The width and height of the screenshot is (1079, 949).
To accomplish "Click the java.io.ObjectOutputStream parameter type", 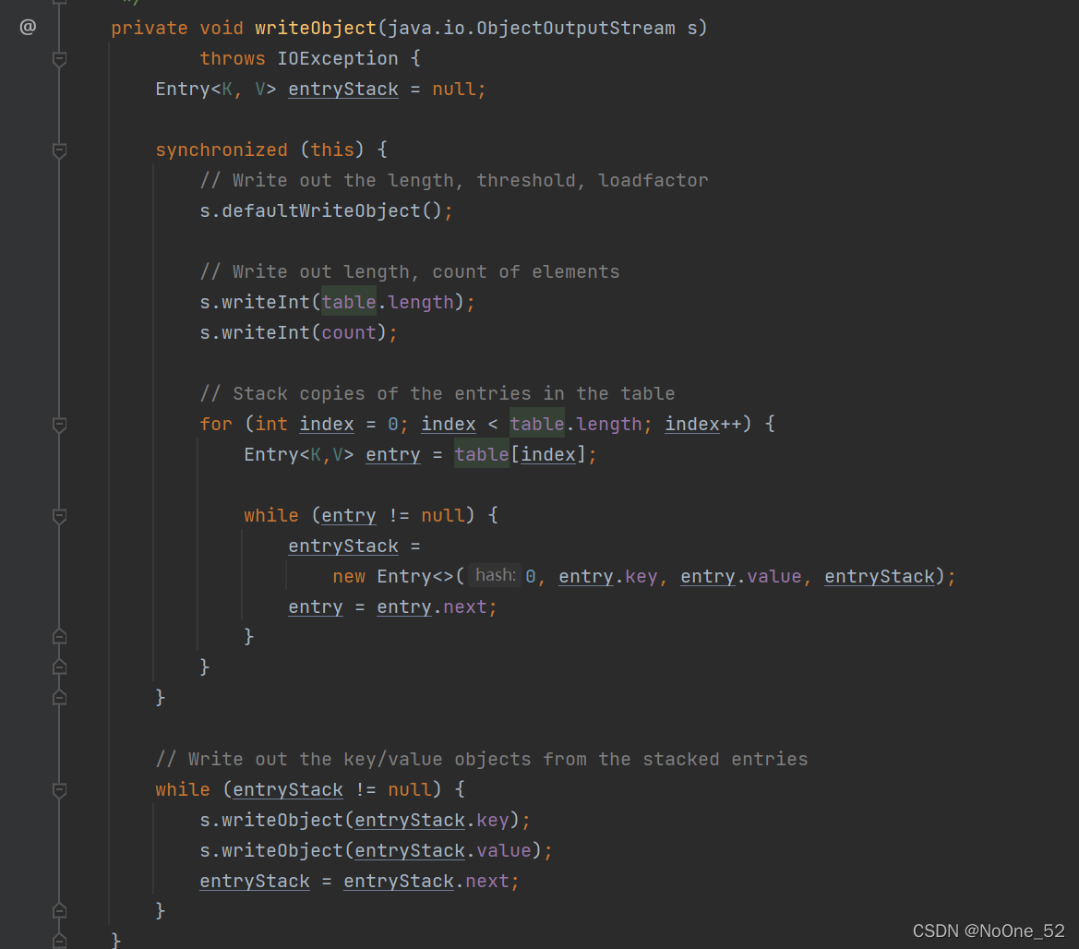I will tap(532, 29).
